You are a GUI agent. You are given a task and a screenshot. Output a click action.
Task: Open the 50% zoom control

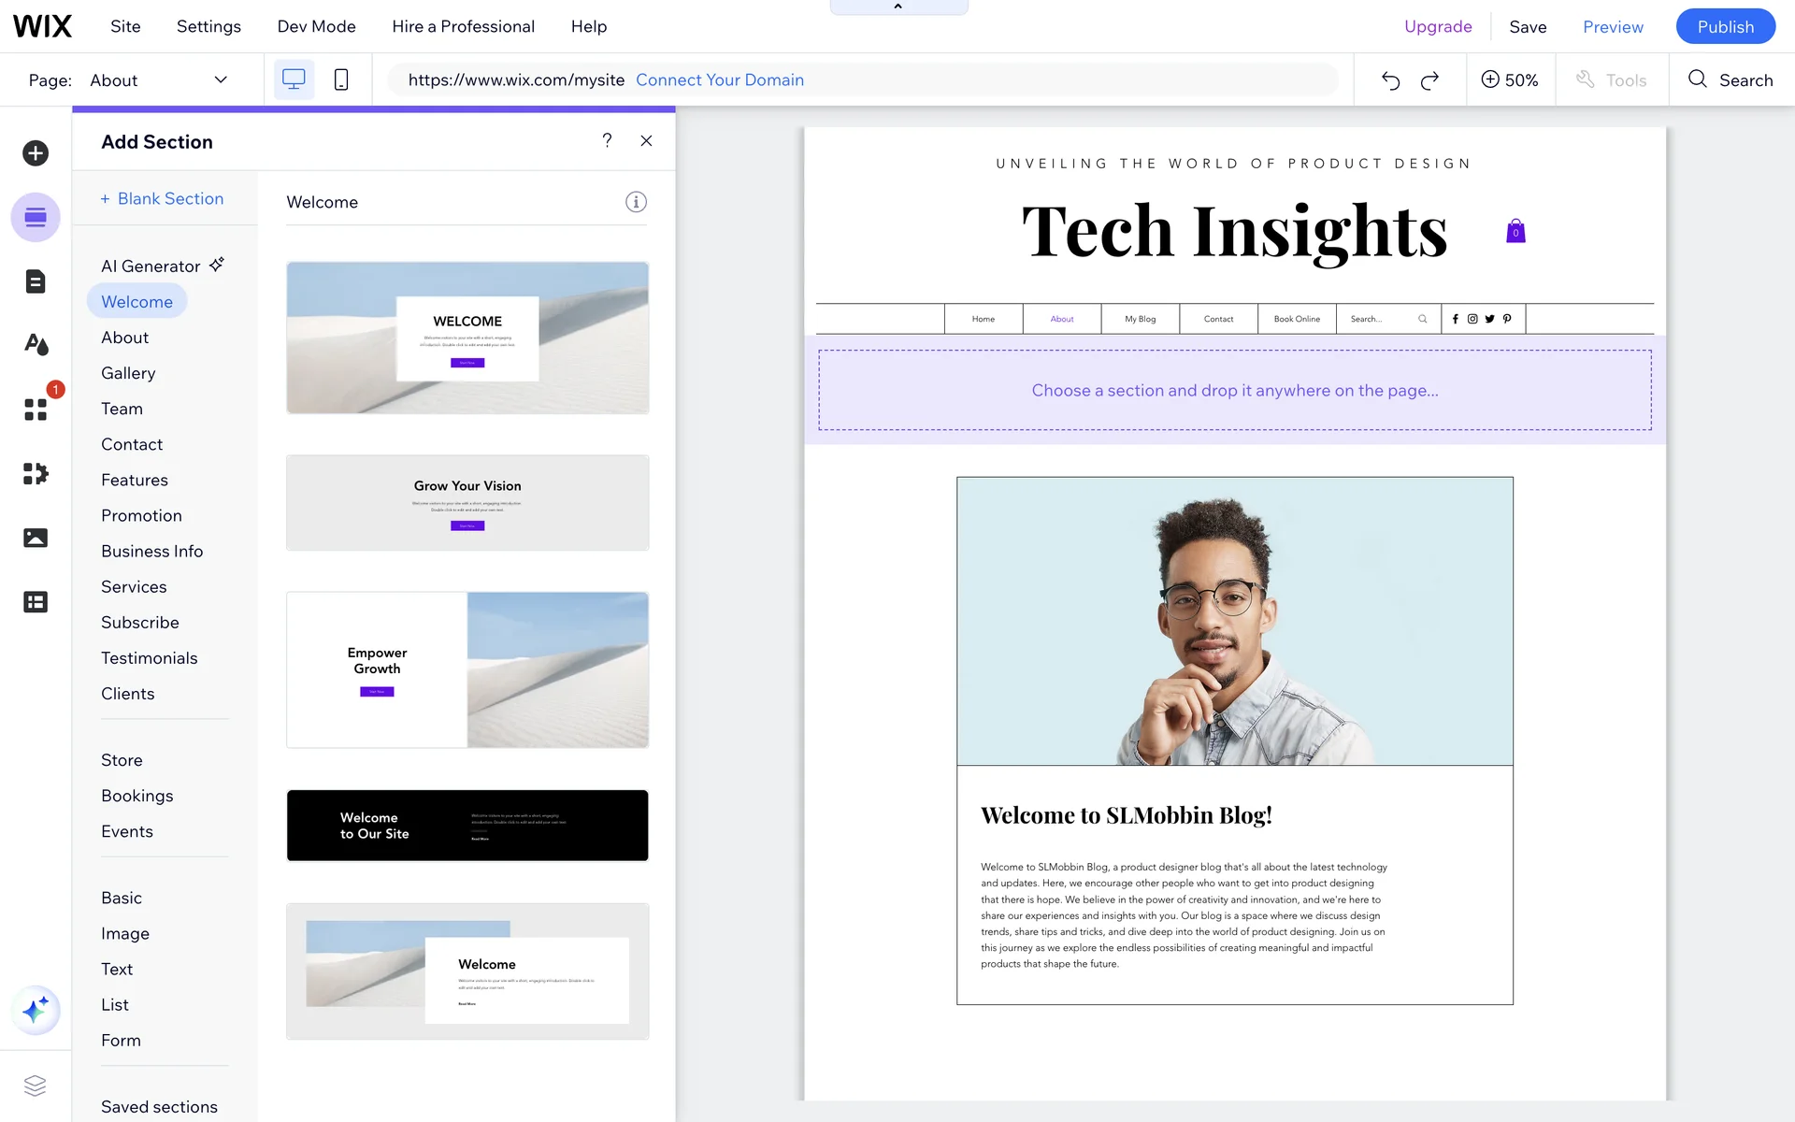click(1510, 80)
